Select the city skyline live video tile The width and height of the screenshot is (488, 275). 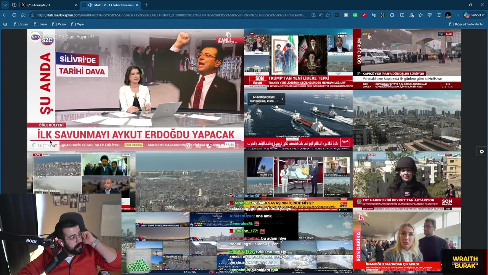[x=407, y=120]
